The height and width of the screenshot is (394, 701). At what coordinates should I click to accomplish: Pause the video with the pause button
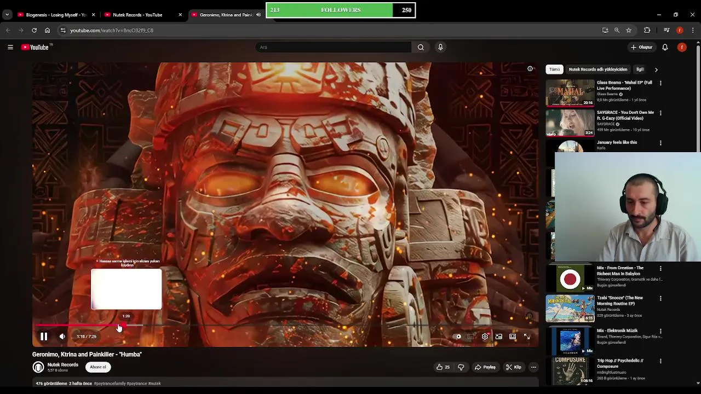[x=44, y=337]
